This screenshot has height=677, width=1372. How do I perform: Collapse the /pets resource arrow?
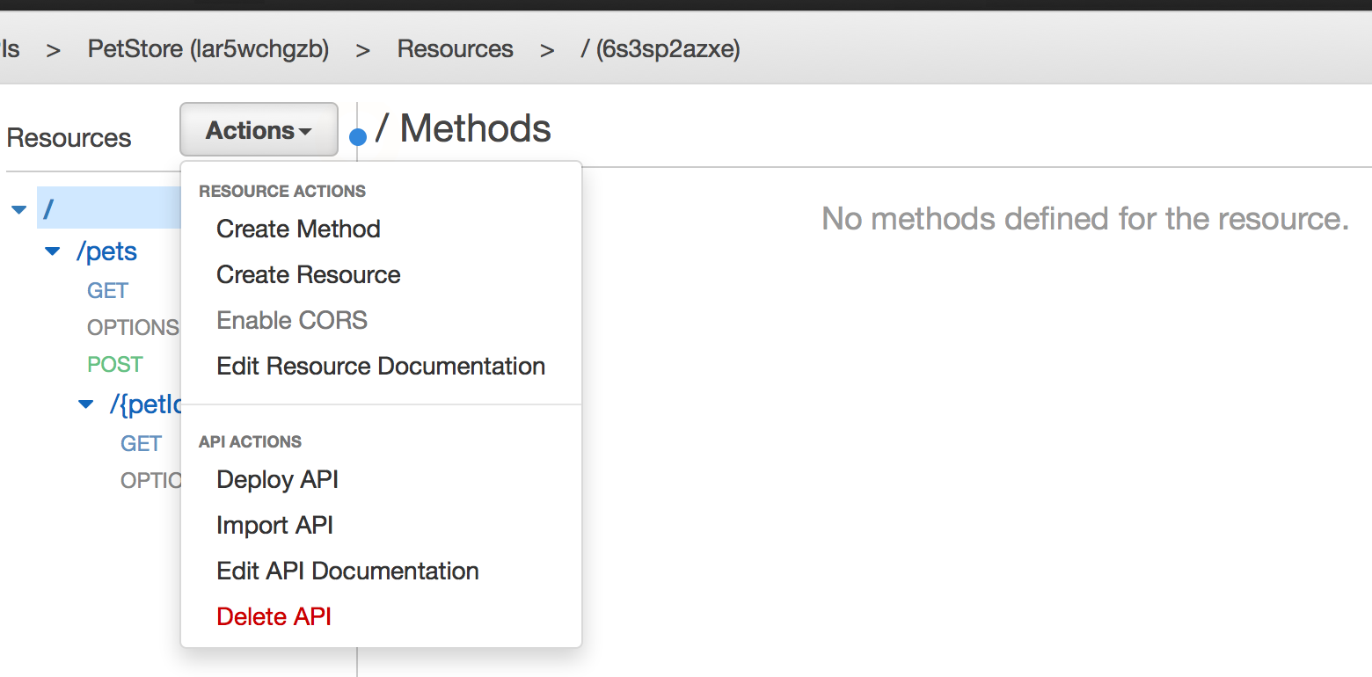click(53, 252)
